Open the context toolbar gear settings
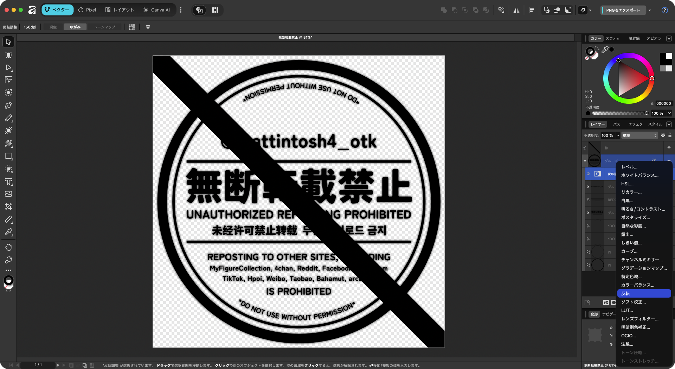The image size is (675, 369). 148,27
